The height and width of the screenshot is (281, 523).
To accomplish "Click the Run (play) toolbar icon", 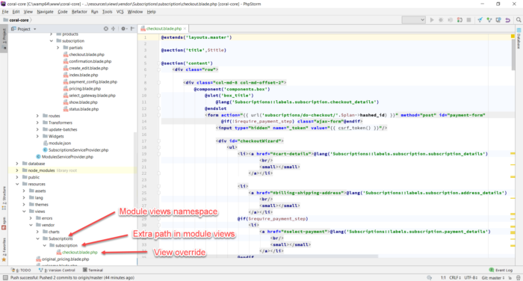I will (x=432, y=20).
